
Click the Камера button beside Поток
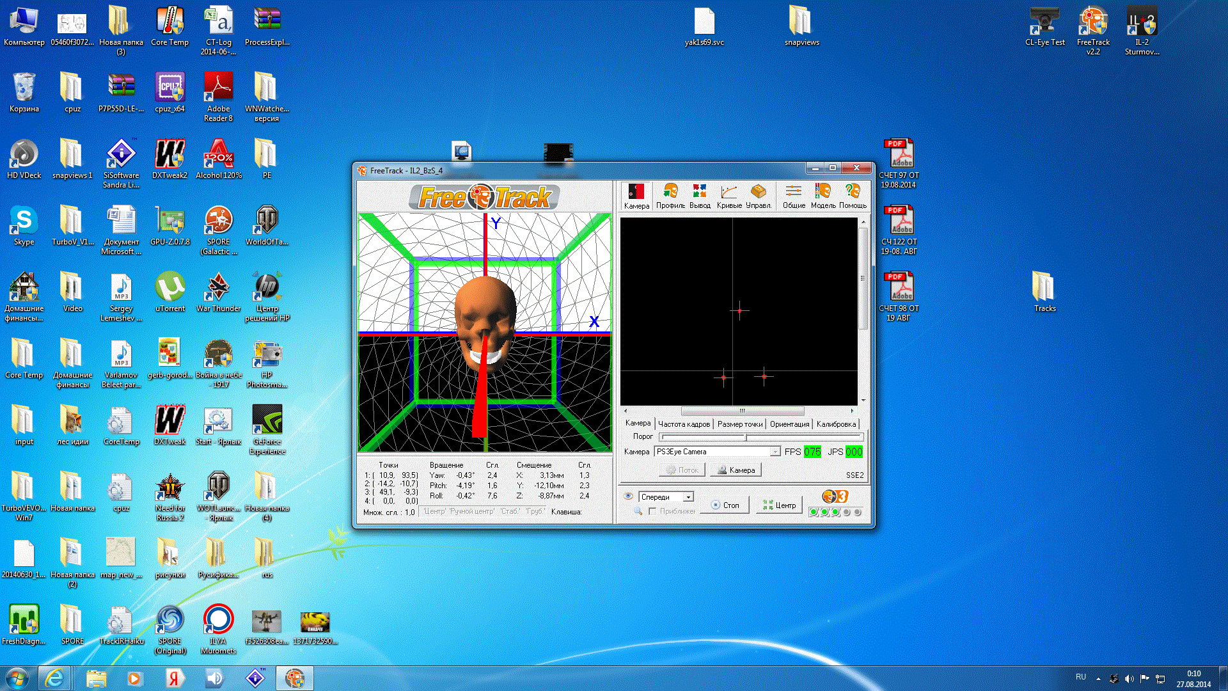pos(736,470)
